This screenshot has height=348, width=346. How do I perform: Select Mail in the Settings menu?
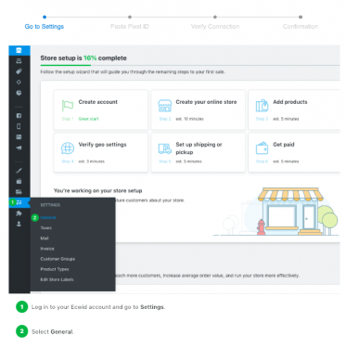(45, 238)
